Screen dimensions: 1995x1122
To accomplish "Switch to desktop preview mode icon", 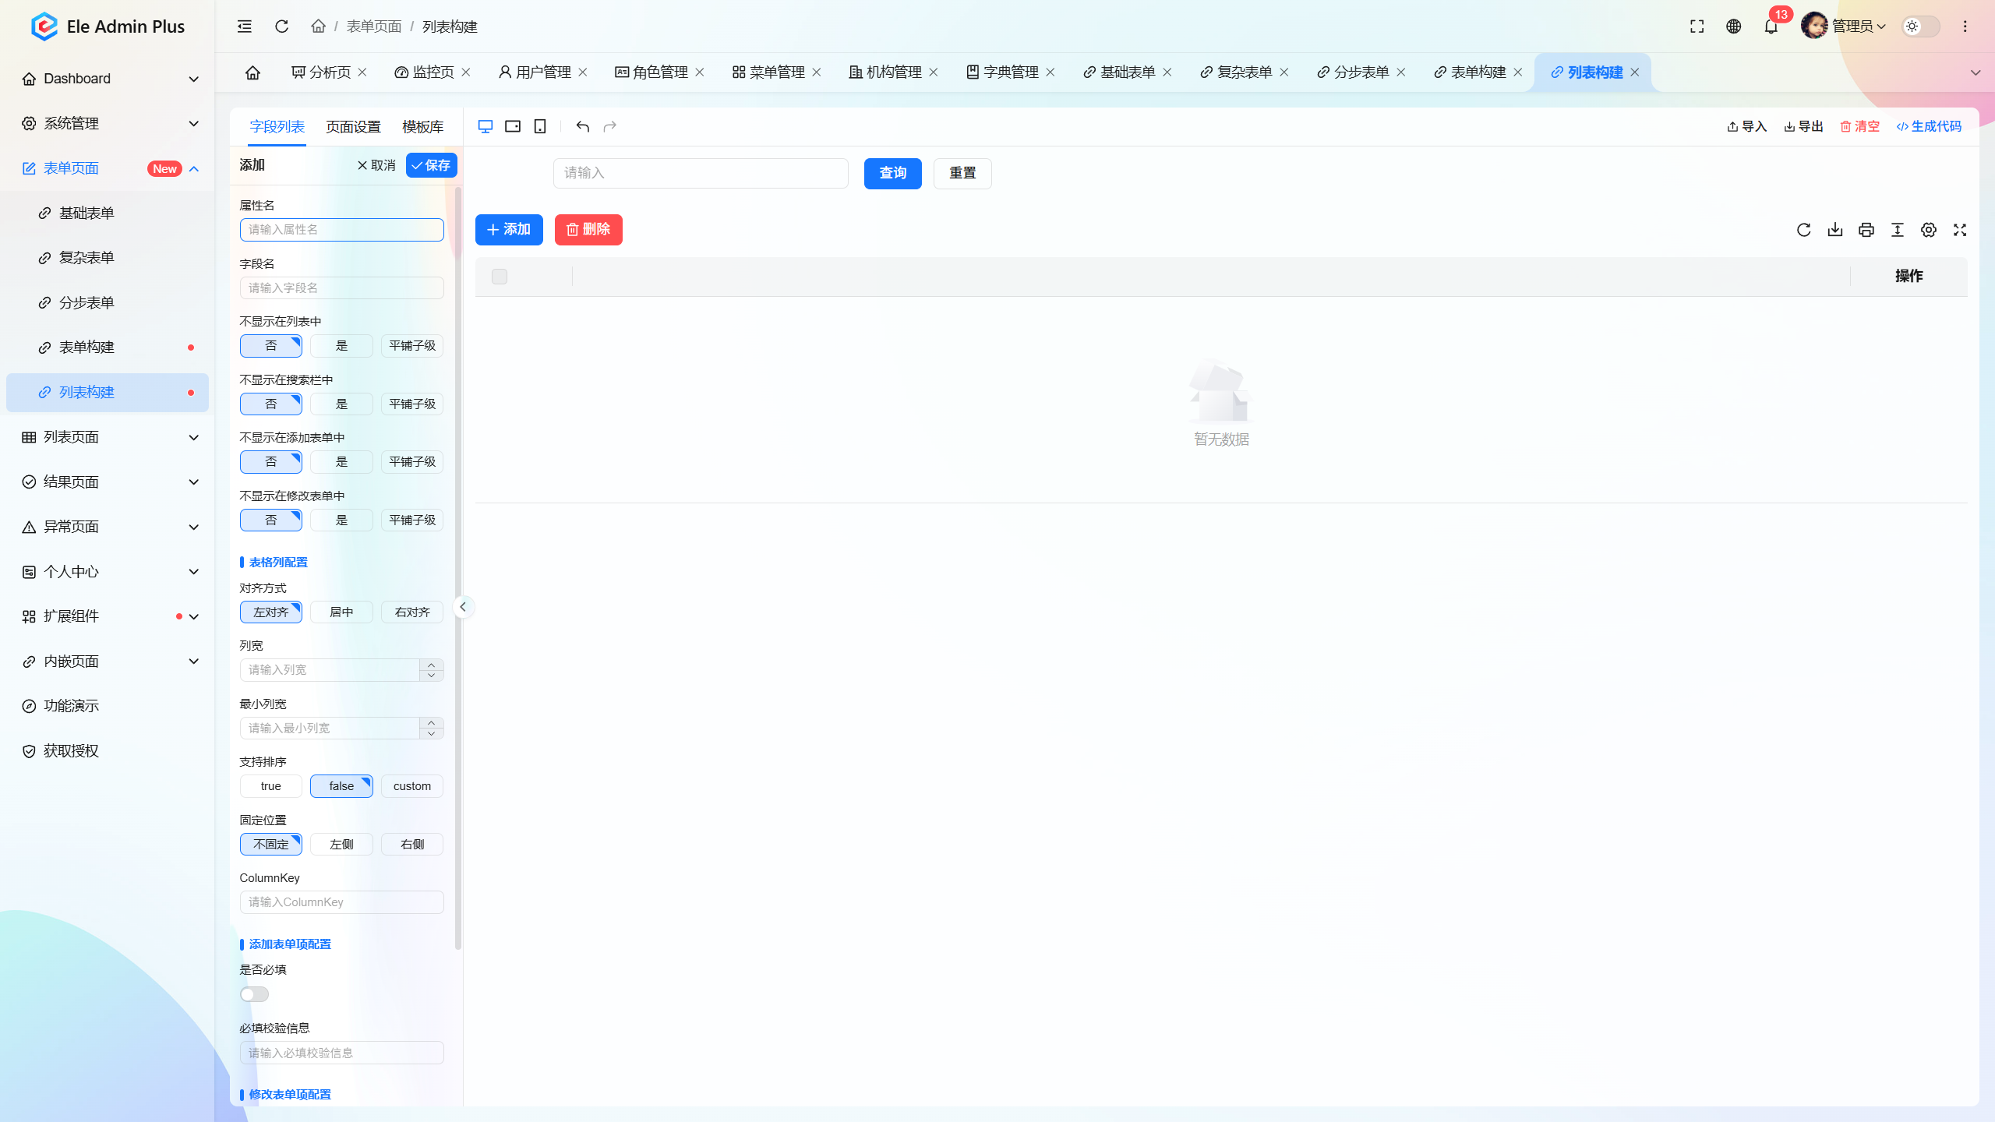I will point(486,126).
